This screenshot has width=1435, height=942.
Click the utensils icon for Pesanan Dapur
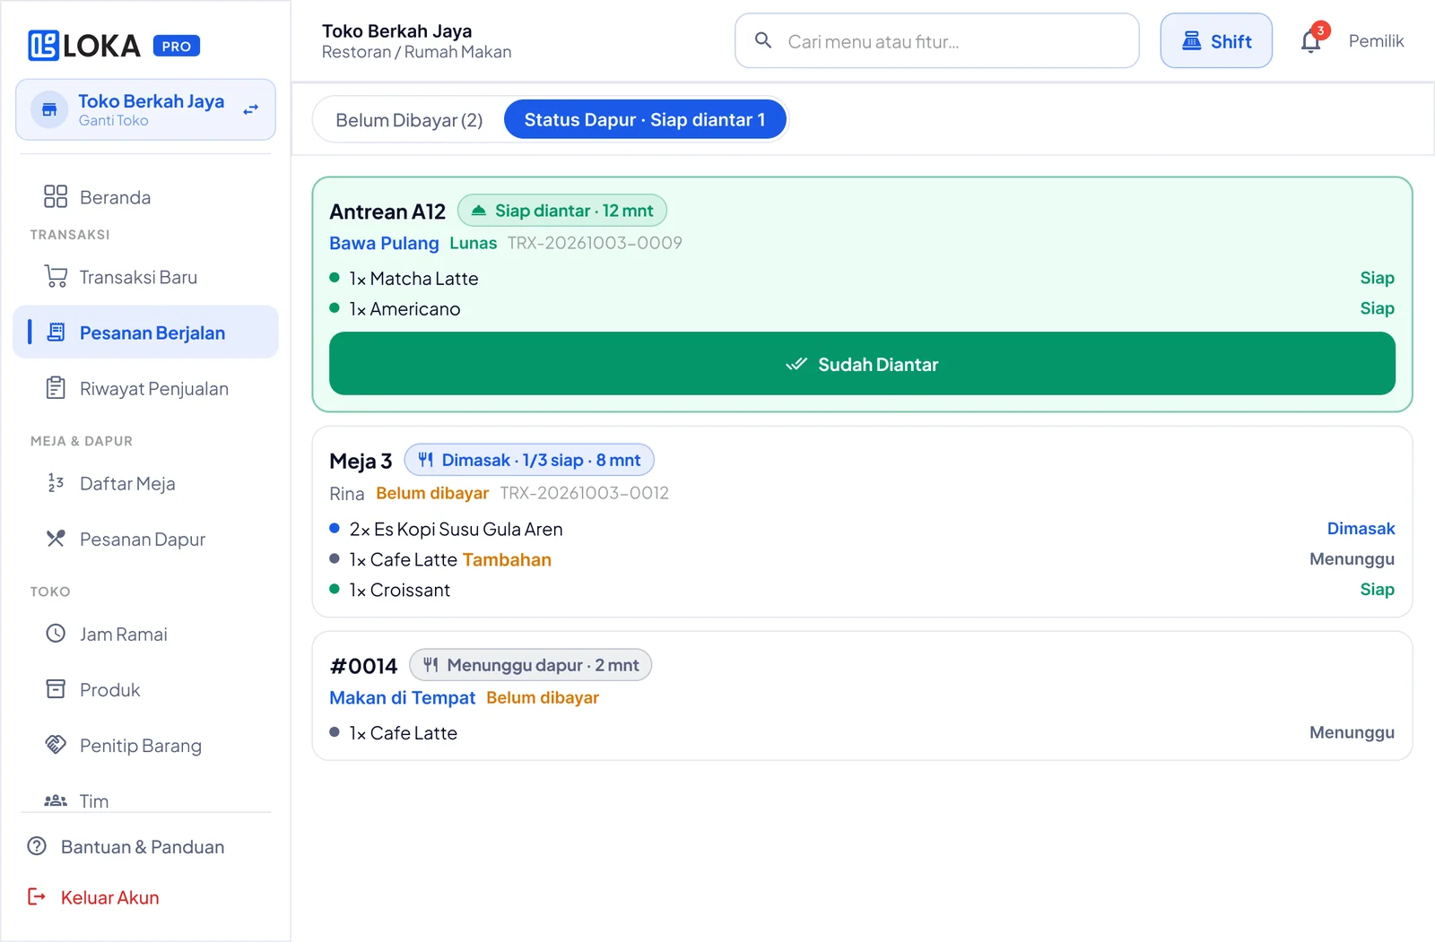pos(56,539)
